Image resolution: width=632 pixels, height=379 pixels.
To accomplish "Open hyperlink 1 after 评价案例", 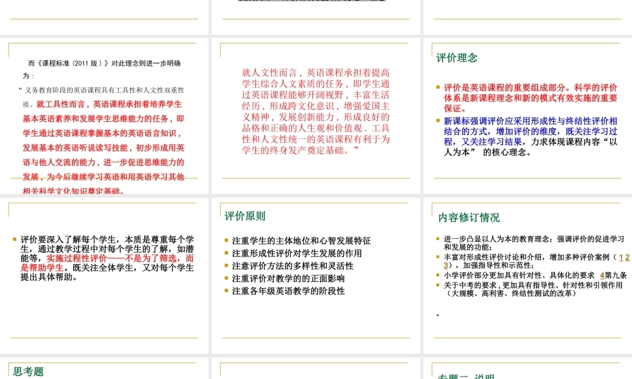I will click(621, 257).
